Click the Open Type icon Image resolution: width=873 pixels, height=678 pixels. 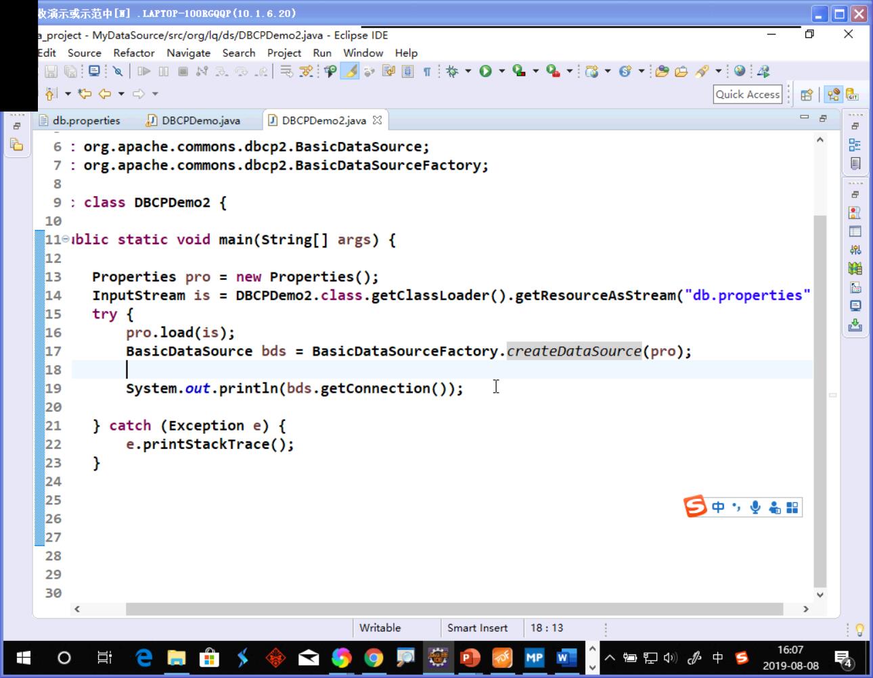[x=663, y=71]
